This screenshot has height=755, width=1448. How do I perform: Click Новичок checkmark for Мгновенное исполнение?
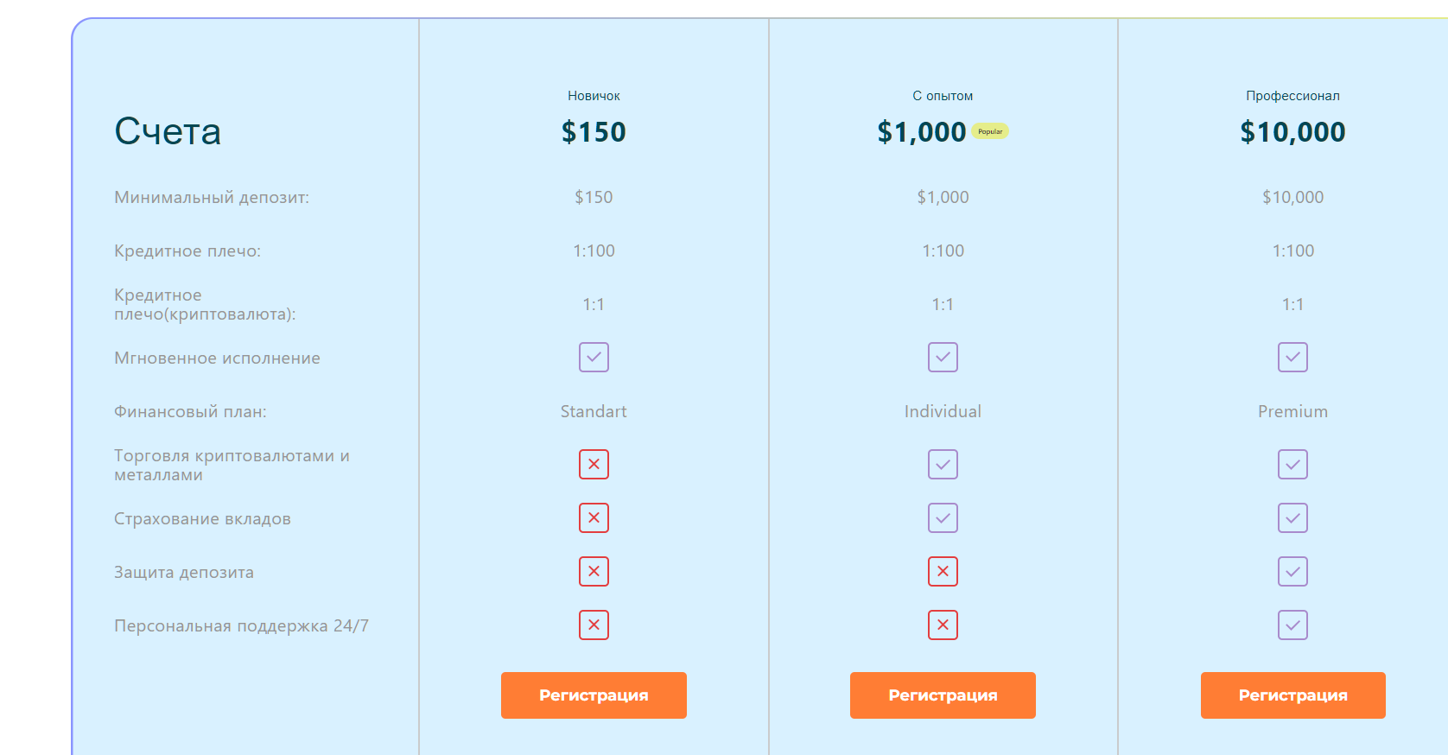(x=594, y=358)
